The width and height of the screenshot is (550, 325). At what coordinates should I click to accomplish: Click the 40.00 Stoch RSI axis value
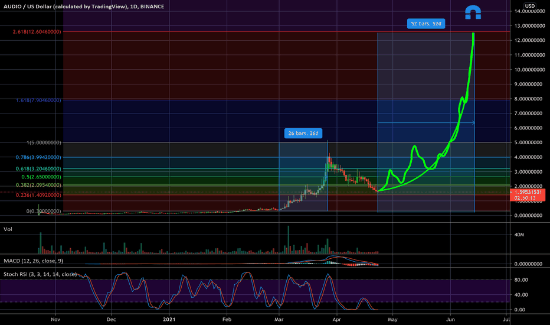[521, 295]
